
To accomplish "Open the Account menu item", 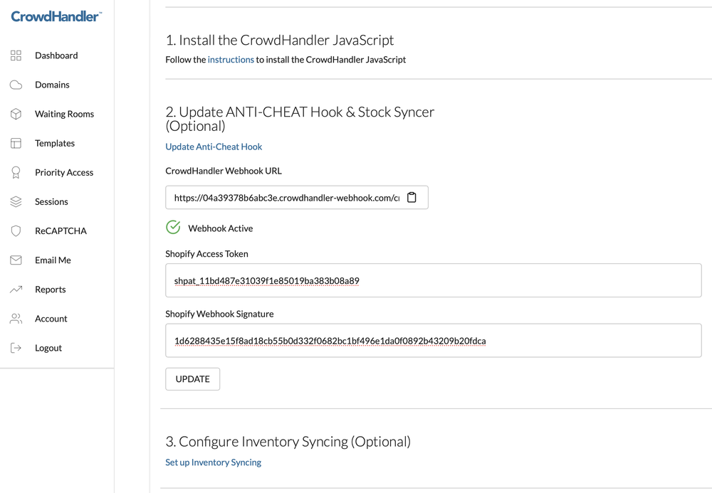I will 51,319.
